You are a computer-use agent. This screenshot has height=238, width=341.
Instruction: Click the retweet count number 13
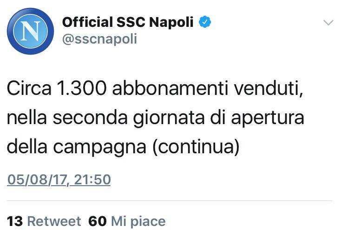15,221
